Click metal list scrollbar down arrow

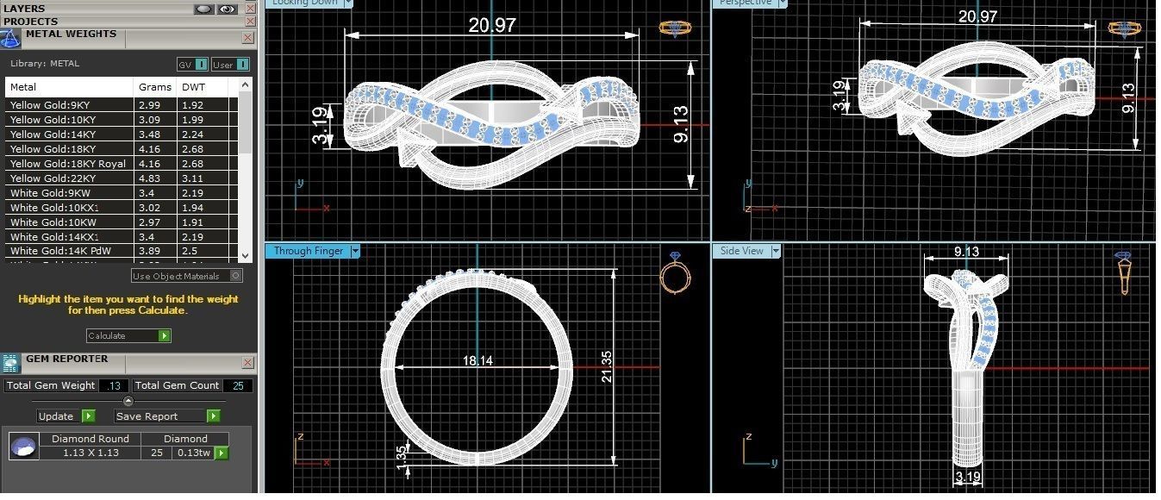click(x=247, y=256)
